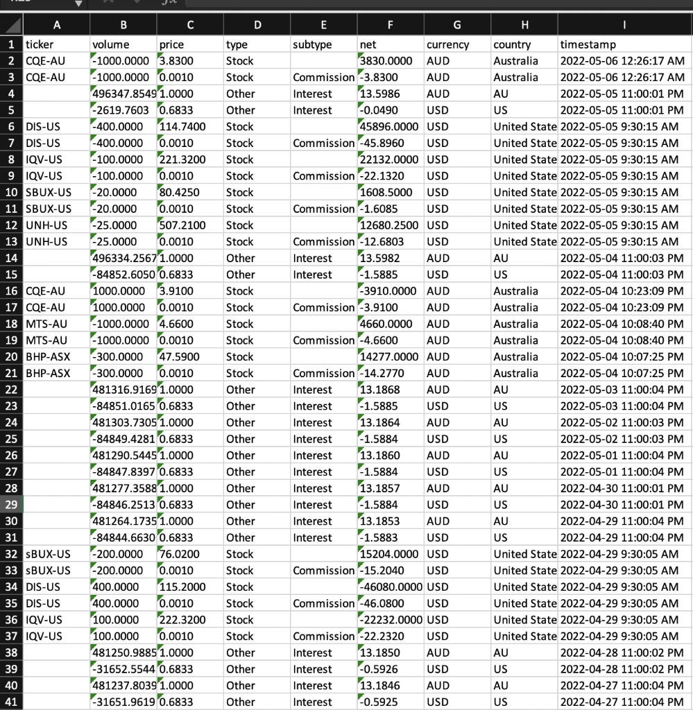
Task: Select price cell 76.0200
Action: tap(190, 554)
